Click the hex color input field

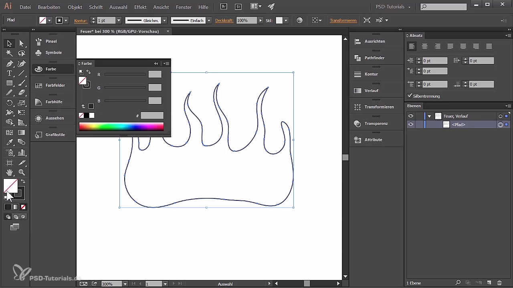tap(152, 116)
